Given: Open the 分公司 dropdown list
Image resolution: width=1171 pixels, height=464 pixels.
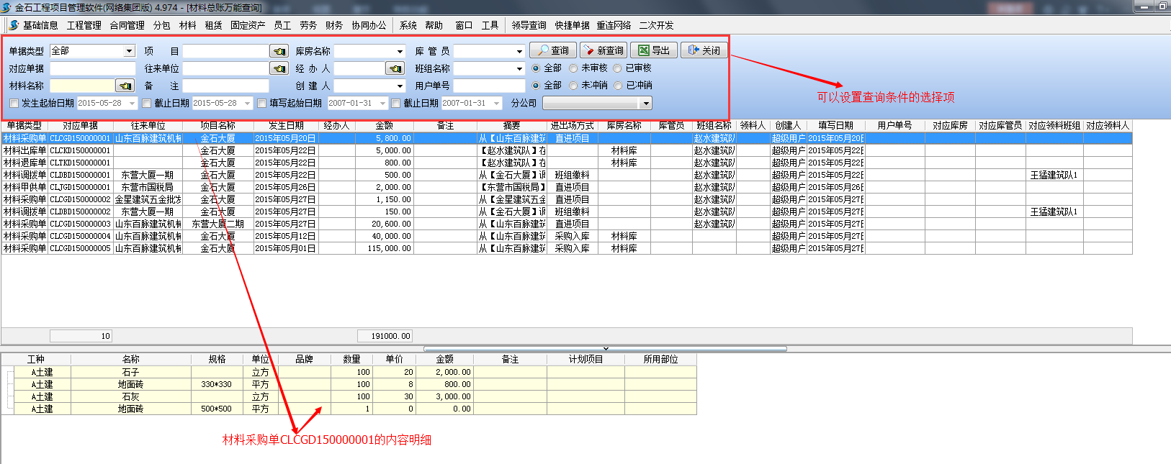Looking at the screenshot, I should pos(646,104).
